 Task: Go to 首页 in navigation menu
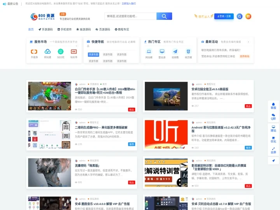(x=31, y=29)
